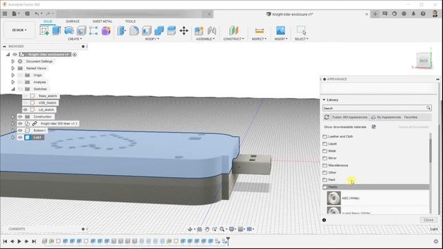Select the Hole tool in Create group
The width and height of the screenshot is (443, 249).
tap(82, 30)
